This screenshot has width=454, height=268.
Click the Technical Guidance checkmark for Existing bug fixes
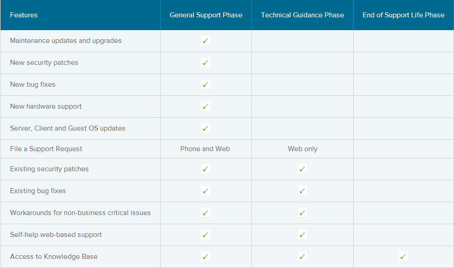[302, 191]
